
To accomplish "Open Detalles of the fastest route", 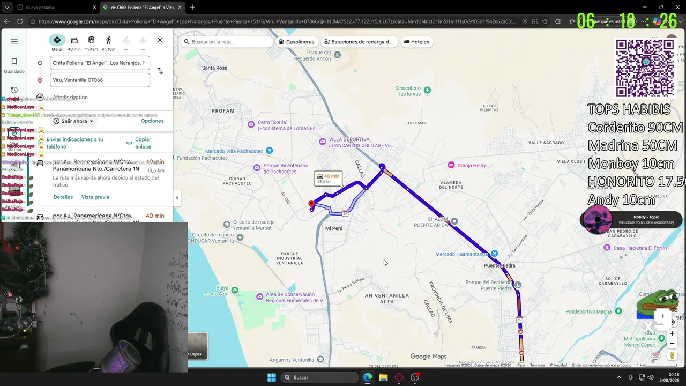I will (x=63, y=197).
